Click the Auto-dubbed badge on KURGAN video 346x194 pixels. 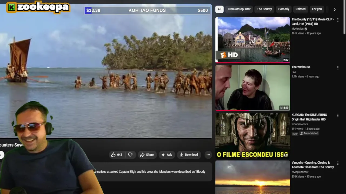pos(309,133)
